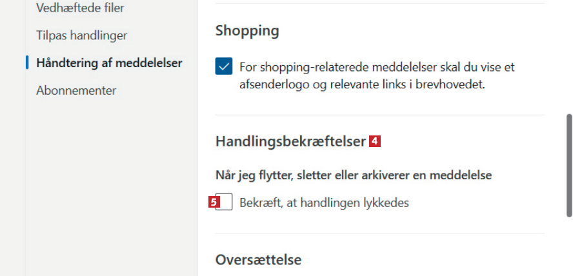Screen dimensions: 573x276
Task: Click 'Når jeg flytter, sletter eller arkiverer' subheading
Action: coord(354,175)
